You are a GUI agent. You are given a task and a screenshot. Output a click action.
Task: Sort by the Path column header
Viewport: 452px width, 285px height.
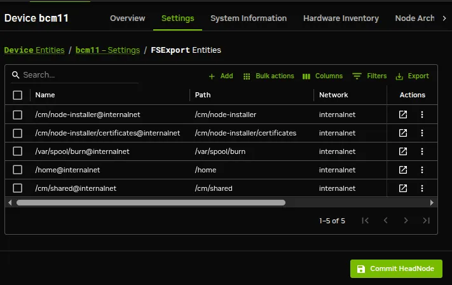pos(203,95)
